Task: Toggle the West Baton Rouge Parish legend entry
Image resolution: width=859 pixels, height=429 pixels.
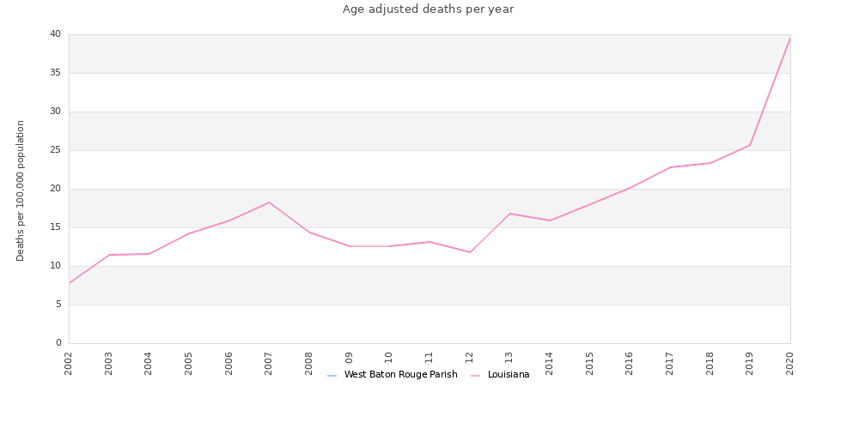Action: (393, 375)
